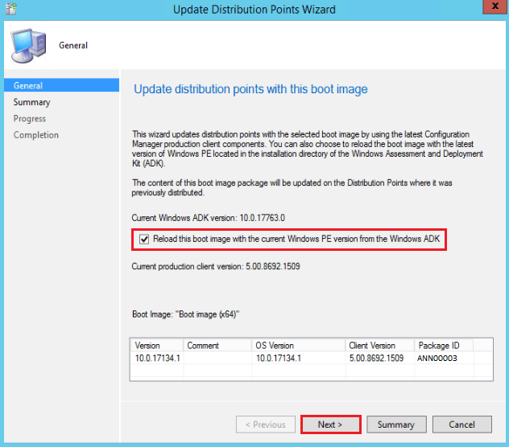Click the Current Windows ADK version text
Viewport: 509px width, 447px height.
coord(208,218)
